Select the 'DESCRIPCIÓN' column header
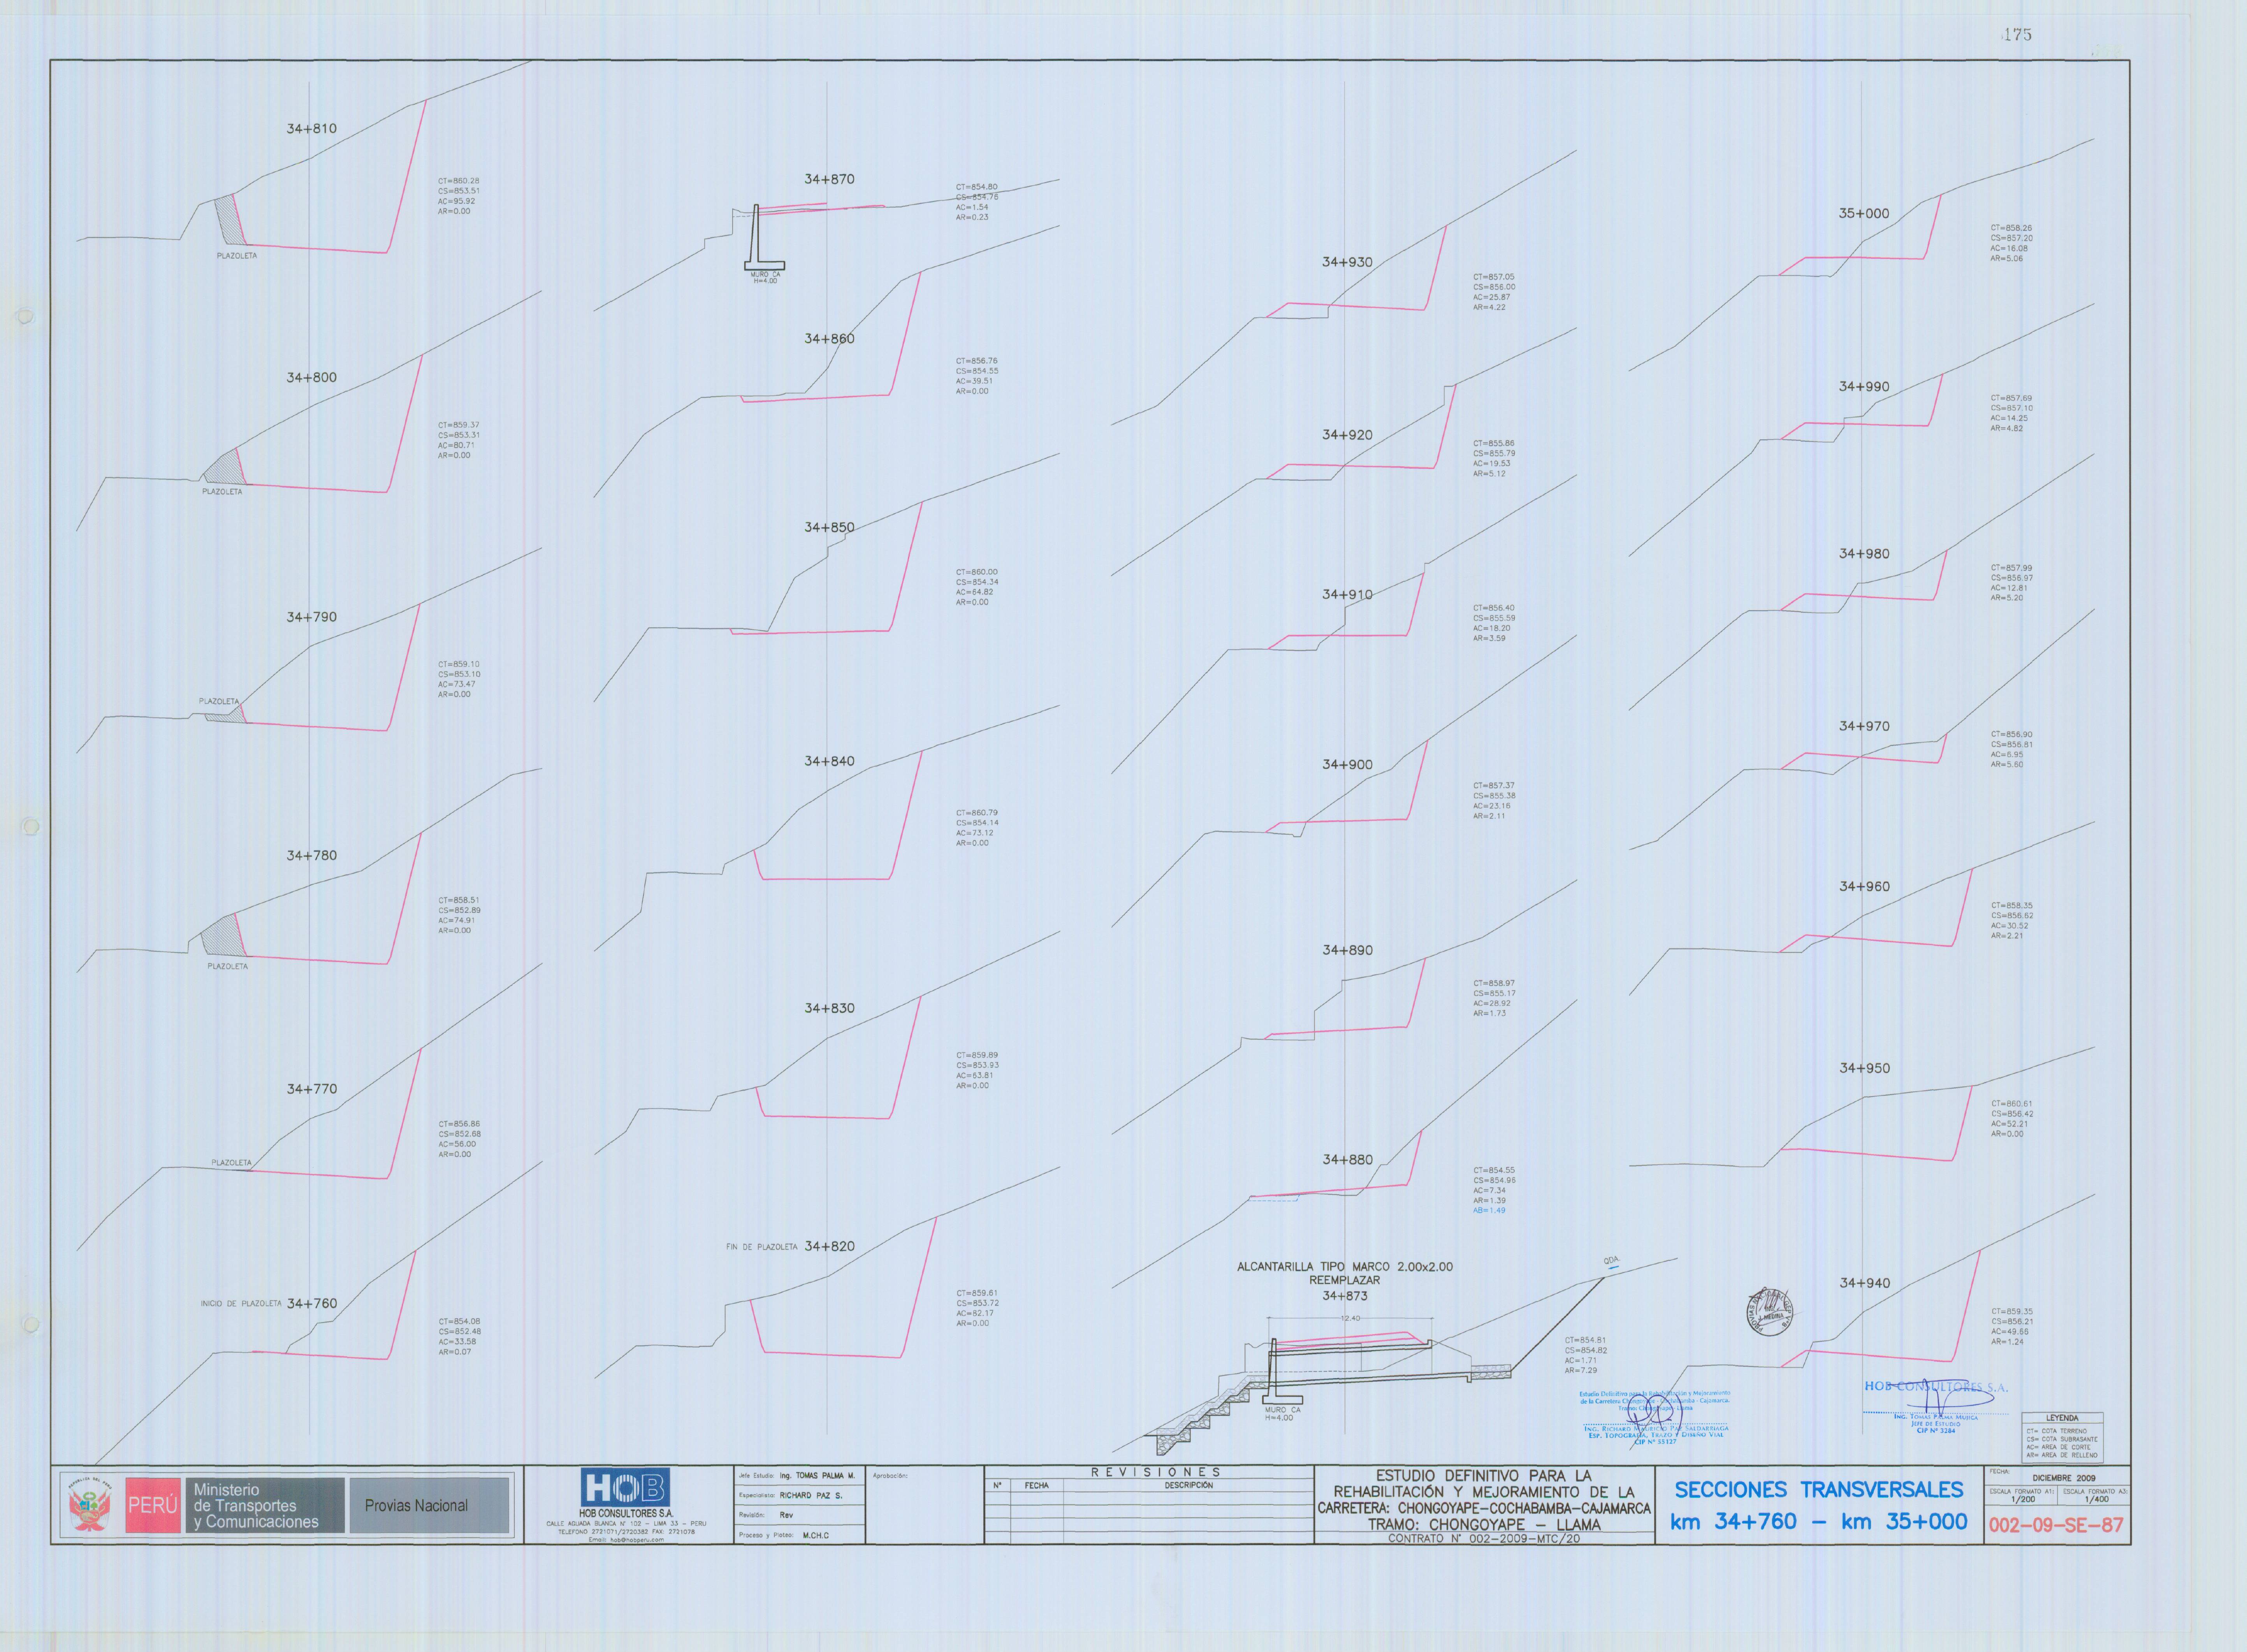This screenshot has width=2247, height=1652. (x=1188, y=1486)
